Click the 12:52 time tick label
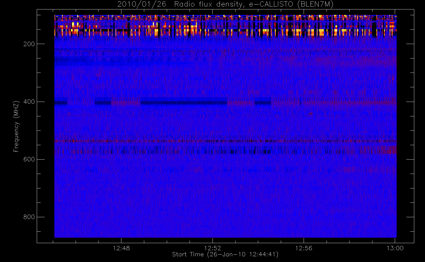The height and width of the screenshot is (262, 425). pos(212,248)
